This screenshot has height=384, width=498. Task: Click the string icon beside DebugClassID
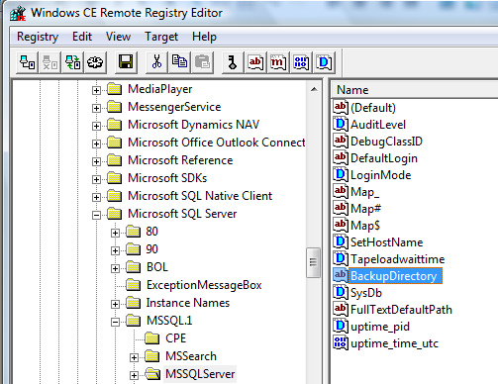[x=341, y=141]
